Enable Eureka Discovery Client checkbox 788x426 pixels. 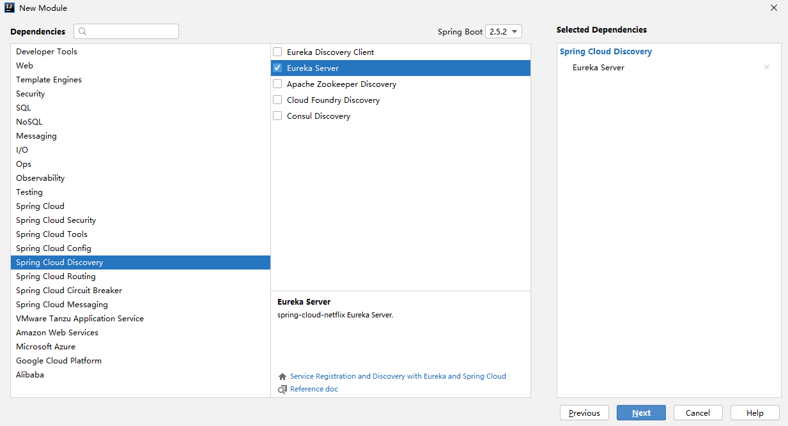coord(277,52)
